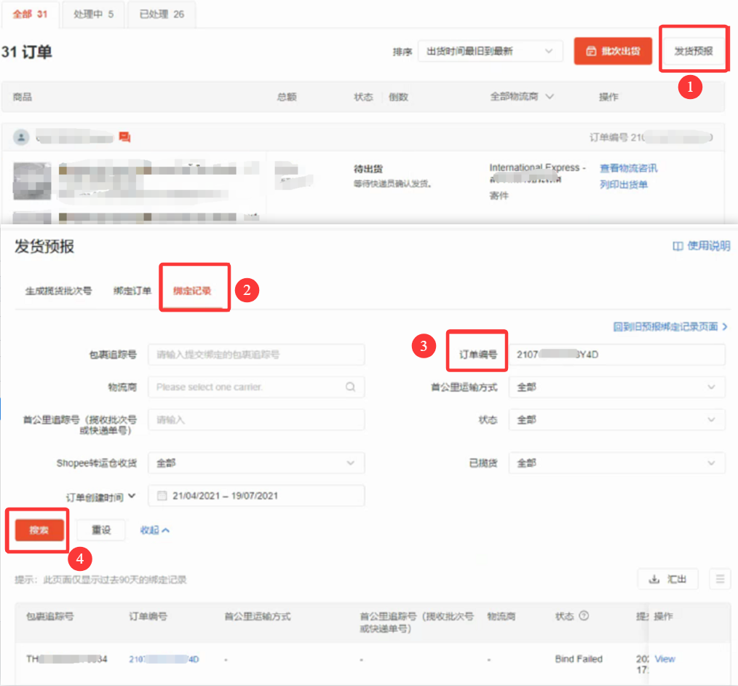Screen dimensions: 738x686
Task: Click the search icon in carrier field
Action: click(350, 387)
